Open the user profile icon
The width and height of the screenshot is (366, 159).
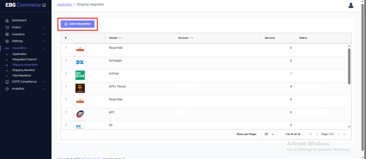[x=351, y=5]
